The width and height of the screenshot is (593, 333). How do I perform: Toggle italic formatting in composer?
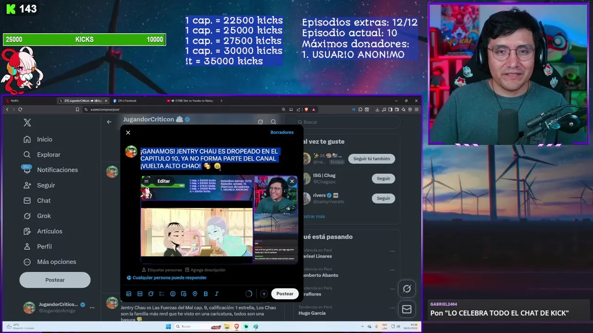pyautogui.click(x=216, y=294)
